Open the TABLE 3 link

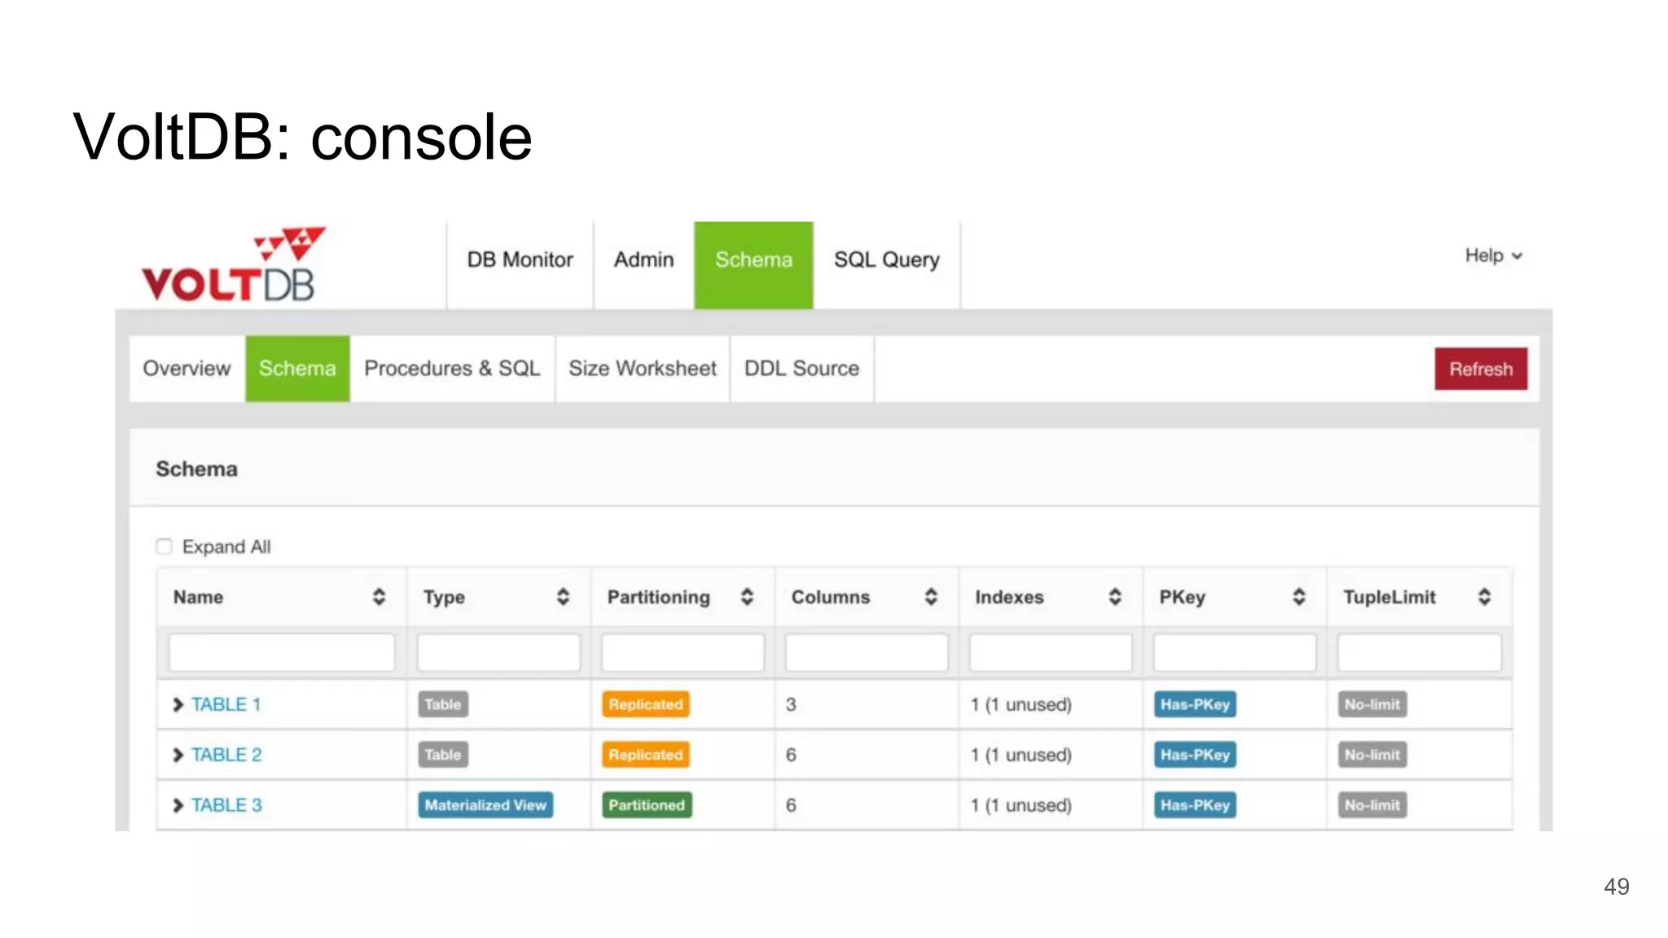226,805
